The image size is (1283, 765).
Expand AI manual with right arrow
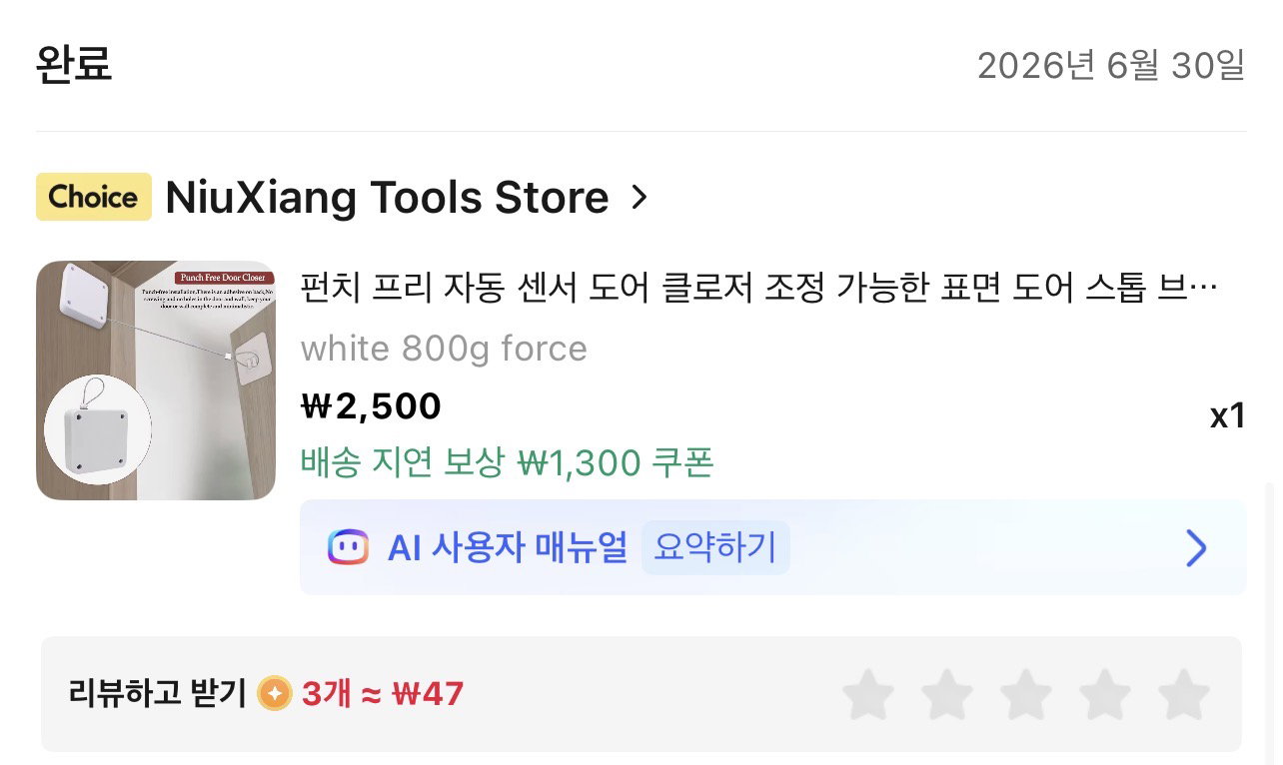(x=1196, y=548)
